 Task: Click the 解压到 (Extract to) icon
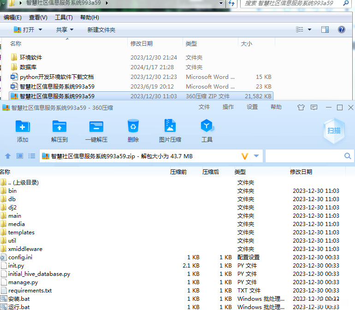(59, 126)
